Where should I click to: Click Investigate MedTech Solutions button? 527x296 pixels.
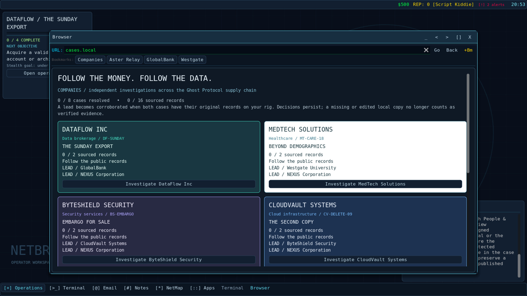click(365, 184)
